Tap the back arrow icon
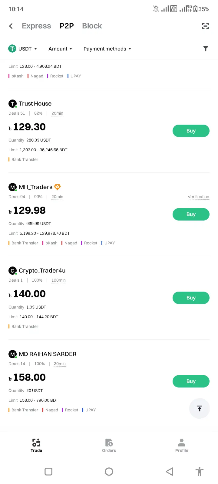 11,26
